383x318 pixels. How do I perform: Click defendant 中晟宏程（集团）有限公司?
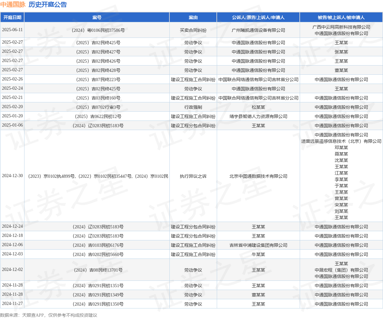point(341,270)
